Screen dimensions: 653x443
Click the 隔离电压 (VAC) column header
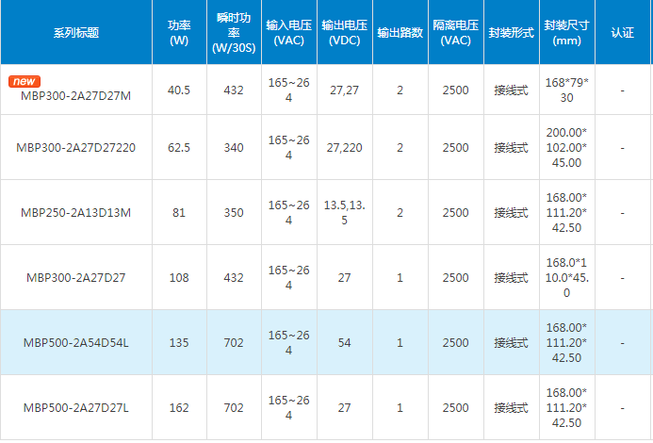point(455,32)
